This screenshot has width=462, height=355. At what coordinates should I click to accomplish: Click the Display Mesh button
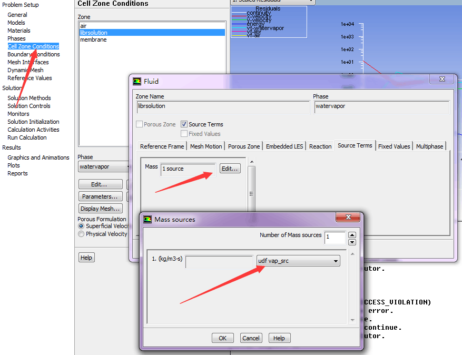pyautogui.click(x=101, y=208)
